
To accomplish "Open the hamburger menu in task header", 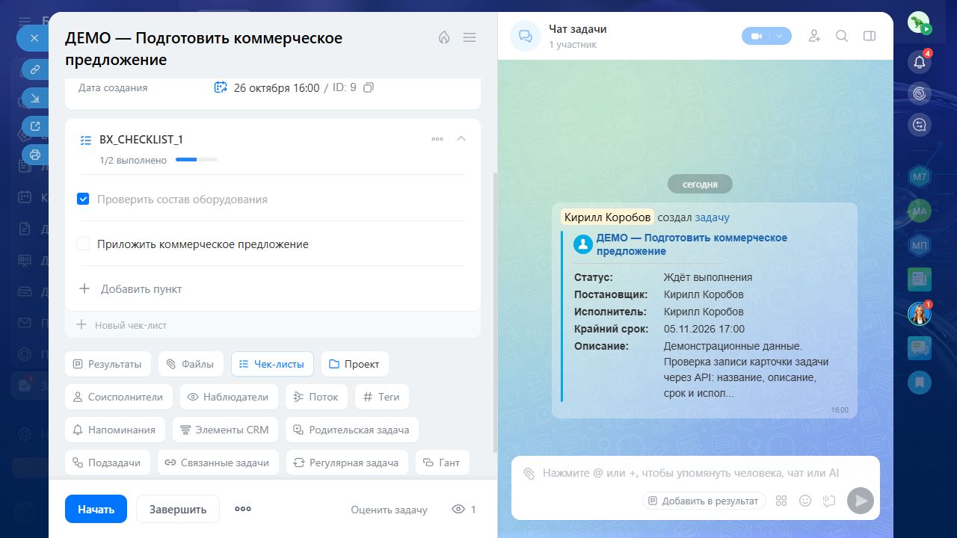I will pyautogui.click(x=470, y=37).
